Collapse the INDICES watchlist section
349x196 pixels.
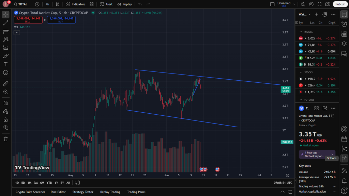(301, 32)
